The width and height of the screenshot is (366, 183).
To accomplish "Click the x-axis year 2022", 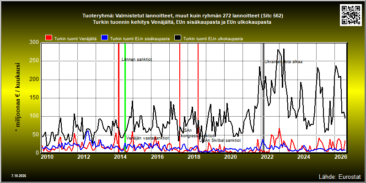I will tap(267, 156).
